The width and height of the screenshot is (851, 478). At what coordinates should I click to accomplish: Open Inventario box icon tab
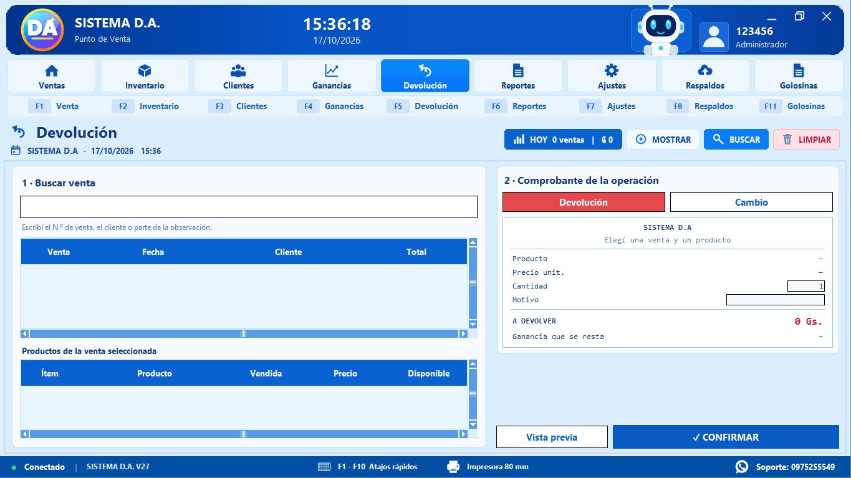tap(145, 76)
